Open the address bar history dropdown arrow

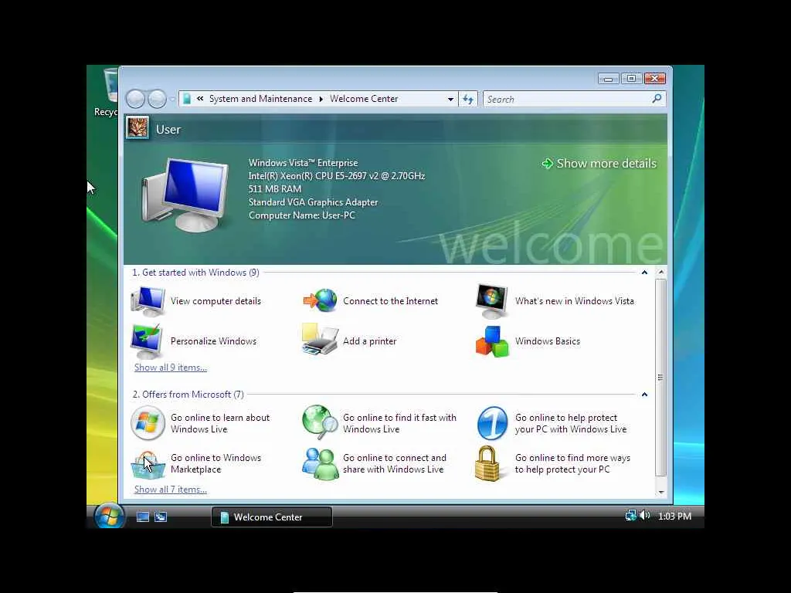[450, 100]
